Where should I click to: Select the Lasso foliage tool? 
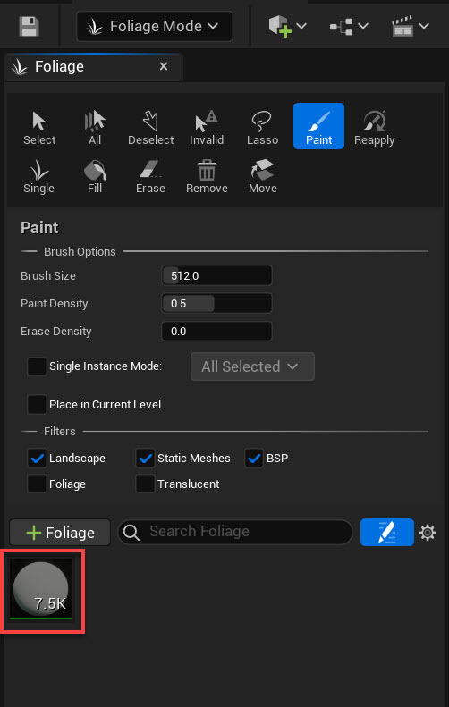click(x=262, y=127)
